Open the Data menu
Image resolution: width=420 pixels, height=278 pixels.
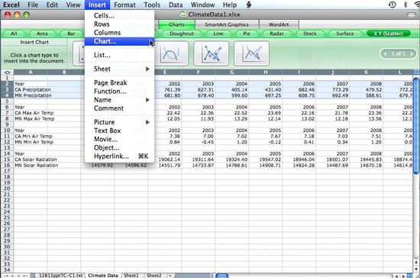pyautogui.click(x=176, y=5)
